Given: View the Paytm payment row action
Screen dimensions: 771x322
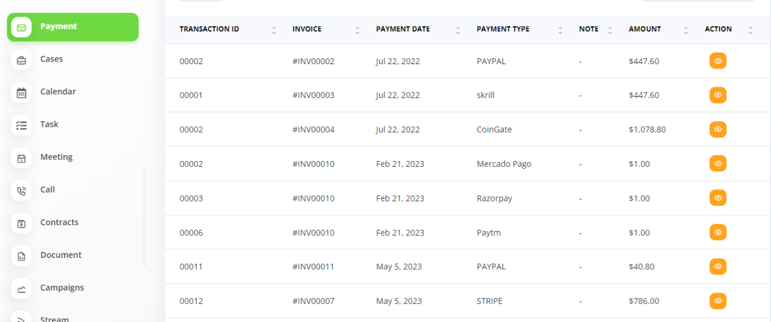Looking at the screenshot, I should tap(718, 232).
